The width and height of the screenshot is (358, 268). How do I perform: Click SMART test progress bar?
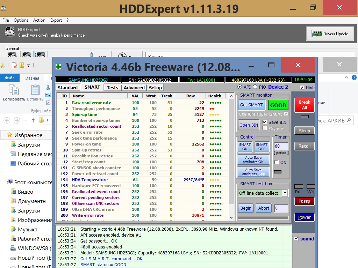263,218
